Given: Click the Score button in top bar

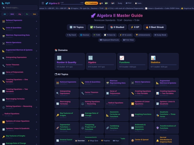Looking at the screenshot, I should 138,3.
